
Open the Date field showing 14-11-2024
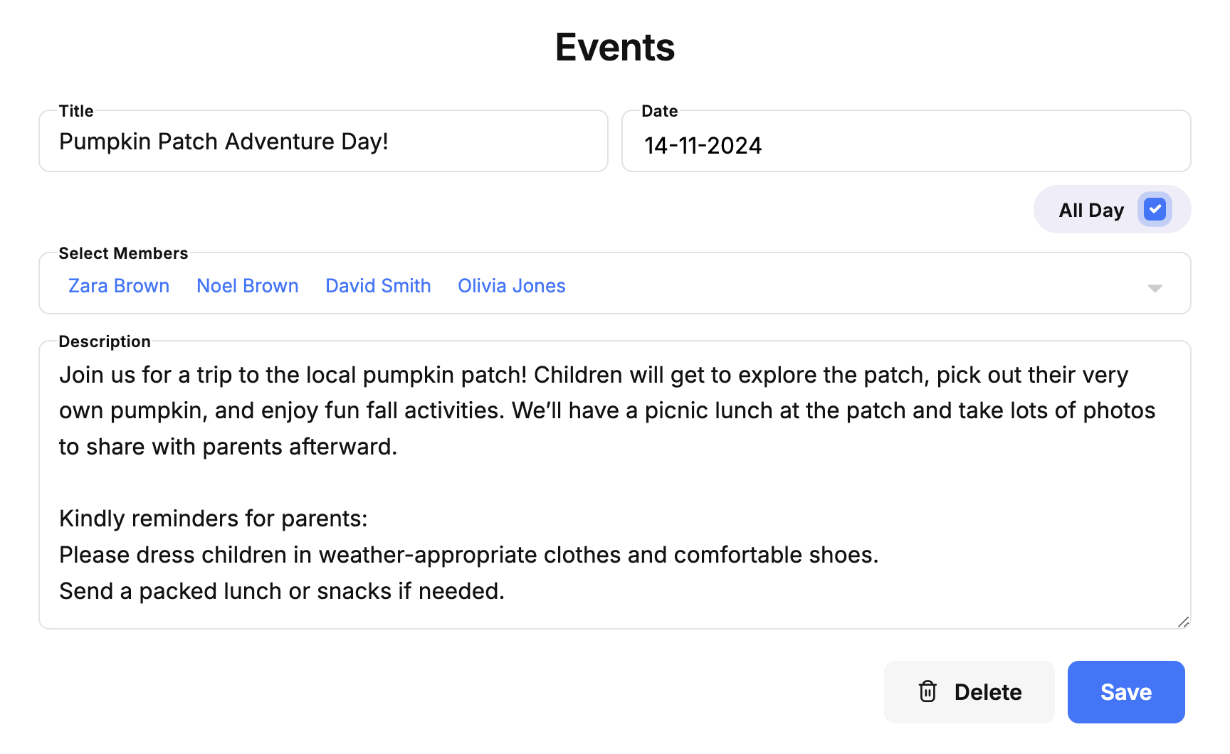click(906, 142)
